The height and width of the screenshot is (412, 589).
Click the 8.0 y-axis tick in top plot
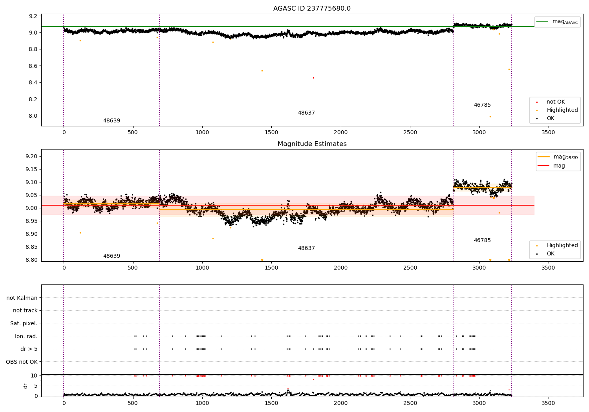34,116
